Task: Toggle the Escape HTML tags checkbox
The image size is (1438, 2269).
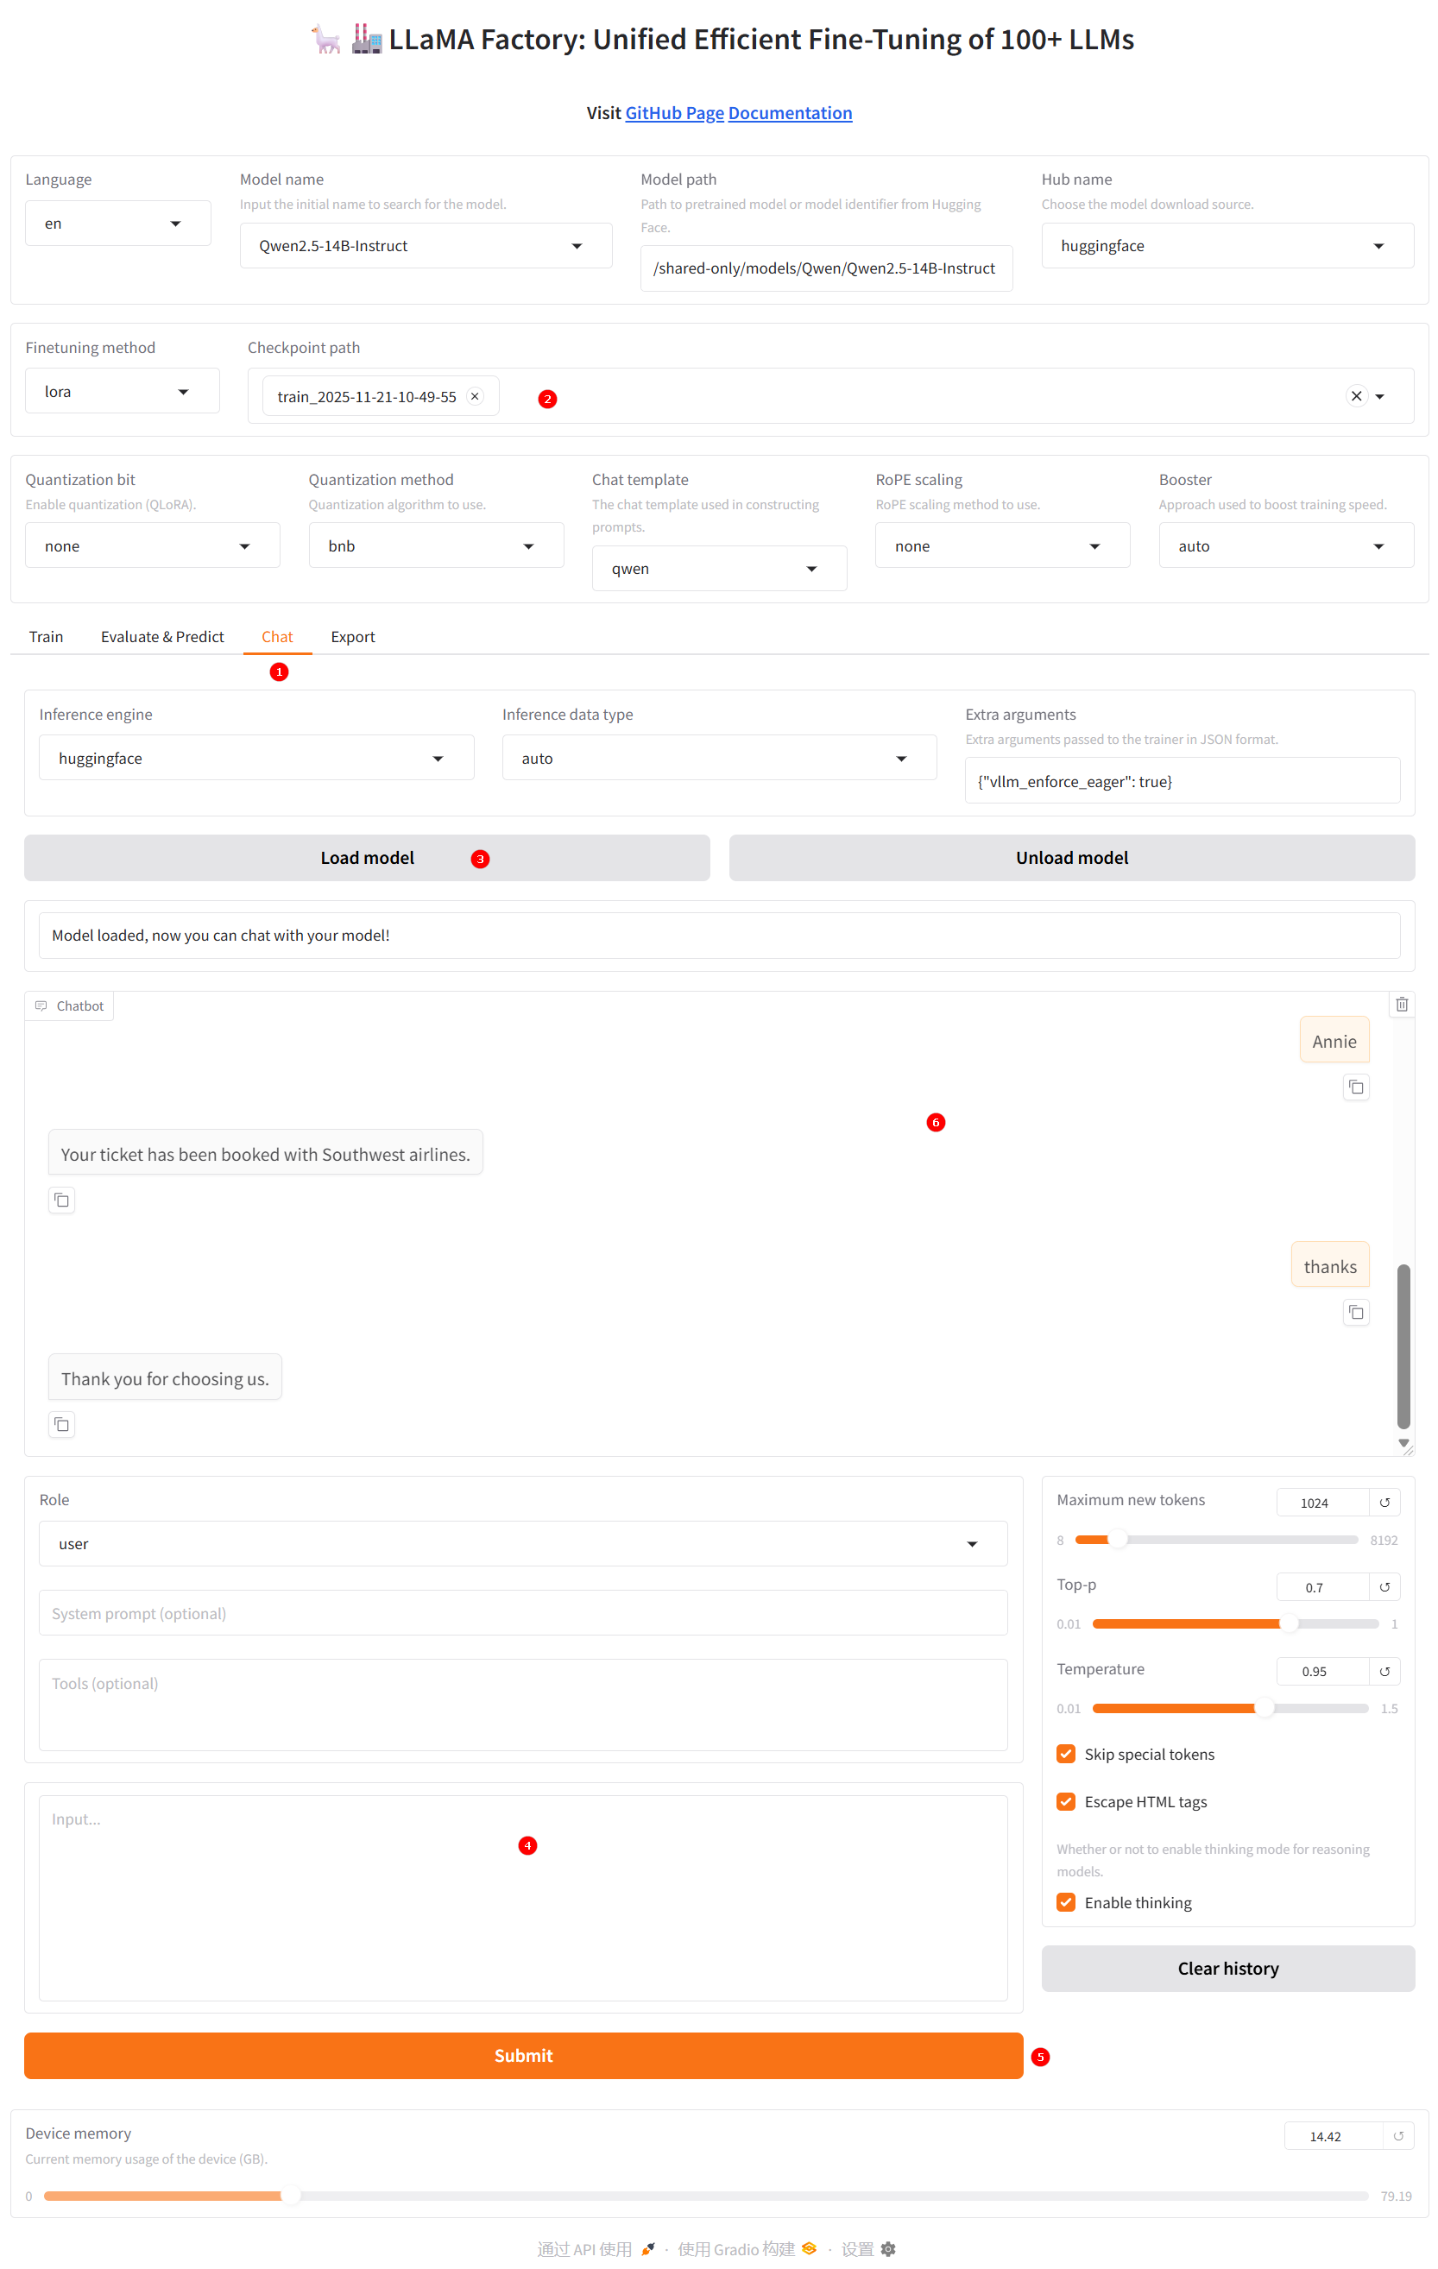Action: pyautogui.click(x=1066, y=1801)
